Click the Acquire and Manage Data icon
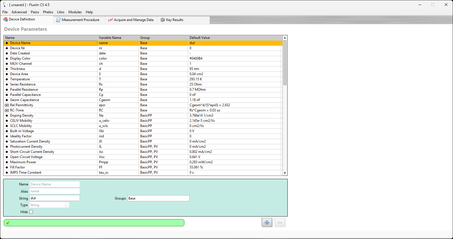The image size is (453, 239). coord(110,20)
